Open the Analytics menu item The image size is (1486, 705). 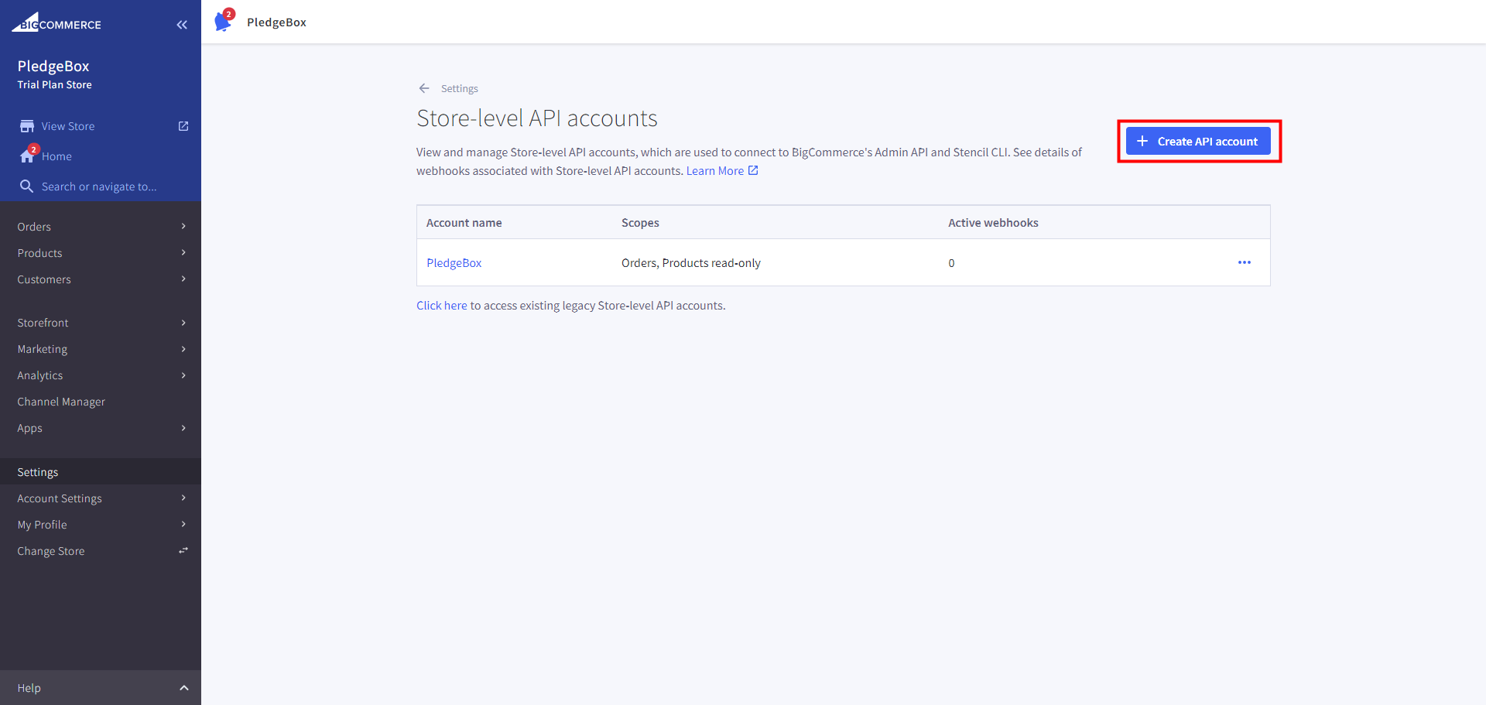tap(40, 375)
